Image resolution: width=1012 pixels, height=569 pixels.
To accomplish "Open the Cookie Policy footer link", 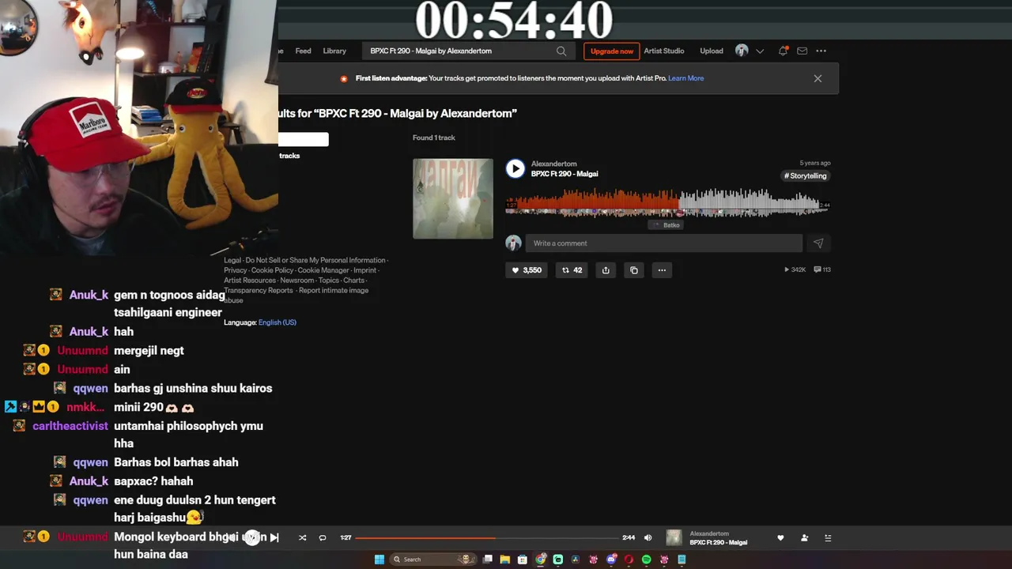I will click(272, 270).
